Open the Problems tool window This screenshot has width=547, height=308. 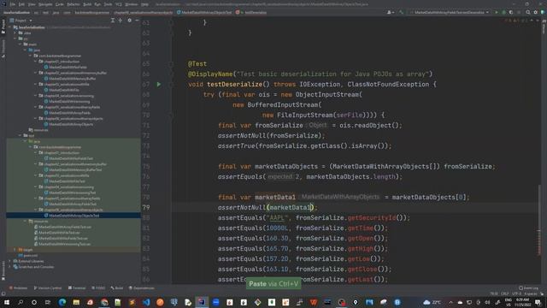click(18, 288)
